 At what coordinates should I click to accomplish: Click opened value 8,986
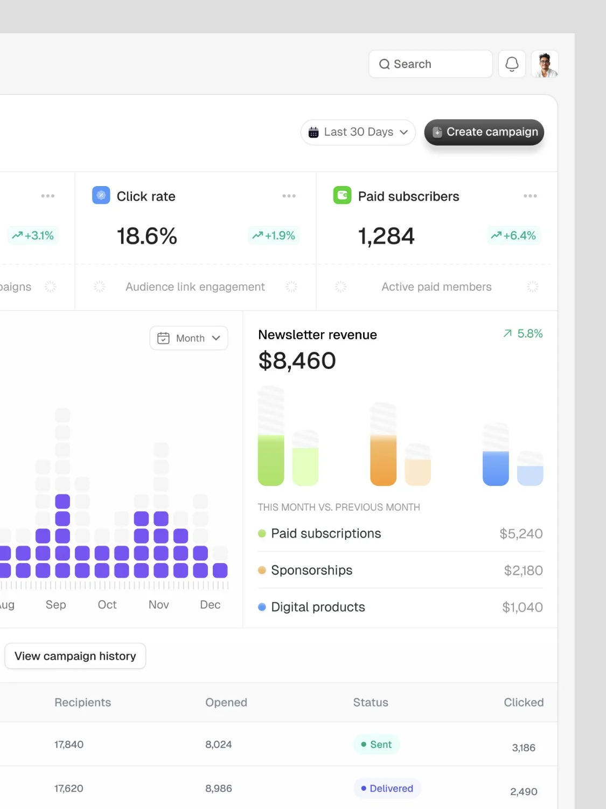219,789
